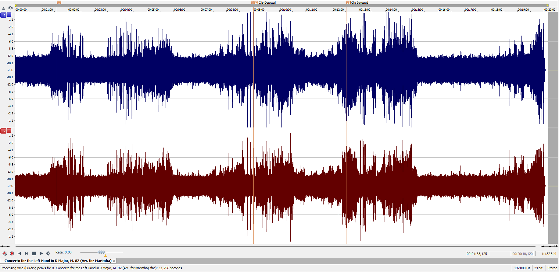Toggle channel 1 blue number button

(x=3, y=15)
